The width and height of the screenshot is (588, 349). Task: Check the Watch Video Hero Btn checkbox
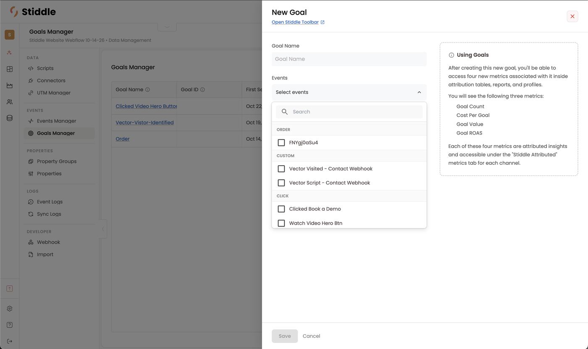(281, 223)
